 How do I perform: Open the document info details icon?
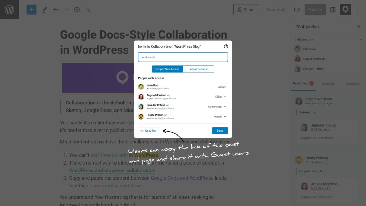pos(77,10)
